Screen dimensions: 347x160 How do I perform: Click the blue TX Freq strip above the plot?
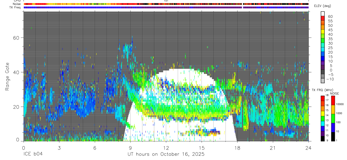166,7
